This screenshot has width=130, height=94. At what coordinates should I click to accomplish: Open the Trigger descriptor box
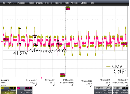121,90
